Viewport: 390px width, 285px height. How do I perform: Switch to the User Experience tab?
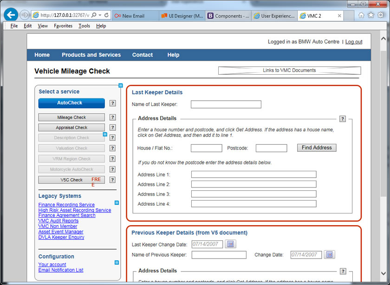(274, 16)
